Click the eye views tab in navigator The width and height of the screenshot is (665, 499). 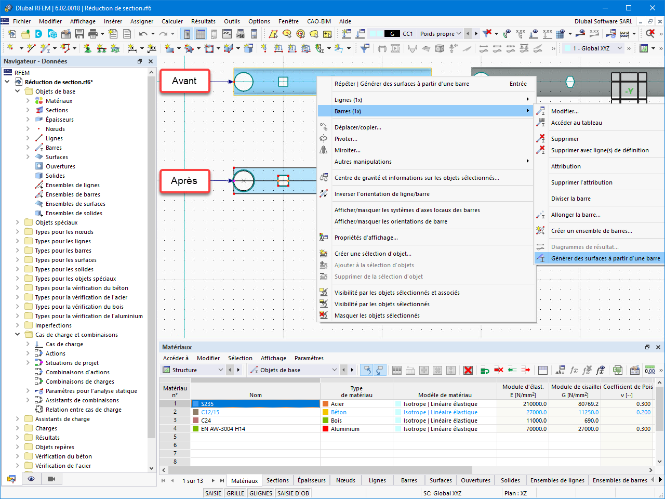[31, 479]
